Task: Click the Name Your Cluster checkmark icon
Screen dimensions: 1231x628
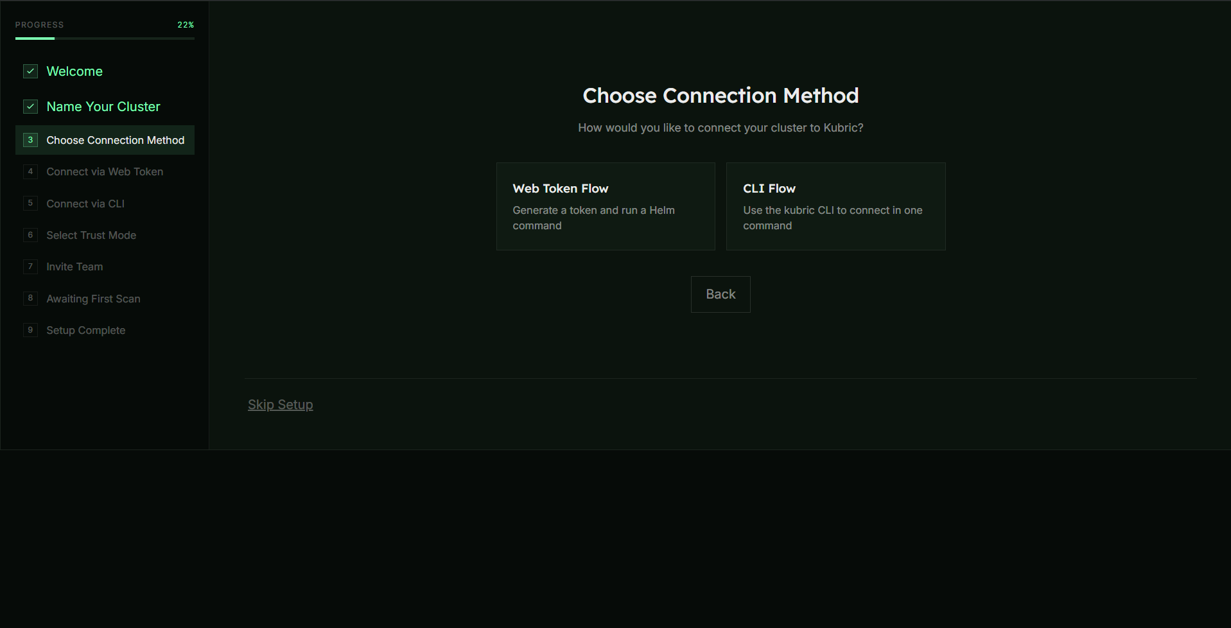Action: (30, 107)
